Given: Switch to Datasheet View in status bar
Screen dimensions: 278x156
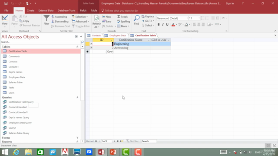Looking at the screenshot, I should [268, 146].
